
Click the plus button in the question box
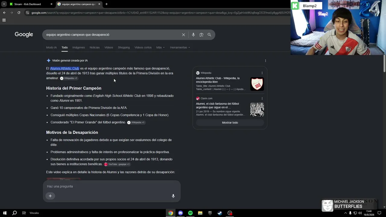coord(50,196)
